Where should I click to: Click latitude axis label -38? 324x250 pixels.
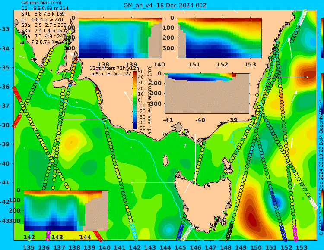click(x=5, y=125)
